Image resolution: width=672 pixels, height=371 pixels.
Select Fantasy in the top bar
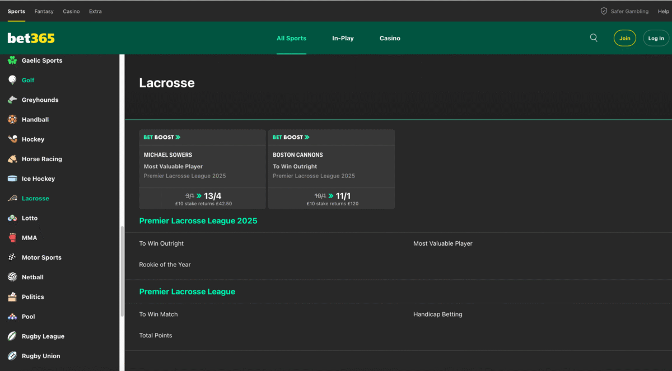click(x=44, y=11)
